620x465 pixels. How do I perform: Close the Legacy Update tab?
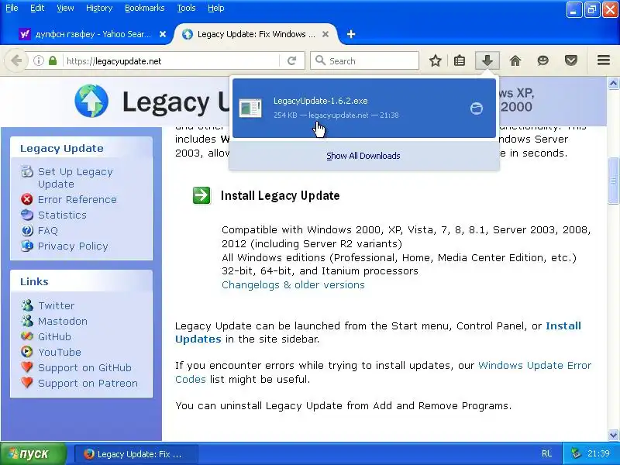click(325, 34)
